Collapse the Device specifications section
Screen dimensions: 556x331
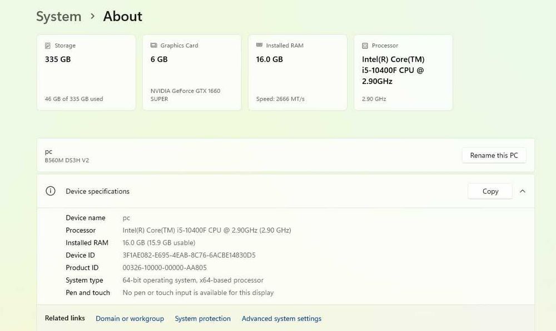[x=522, y=191]
